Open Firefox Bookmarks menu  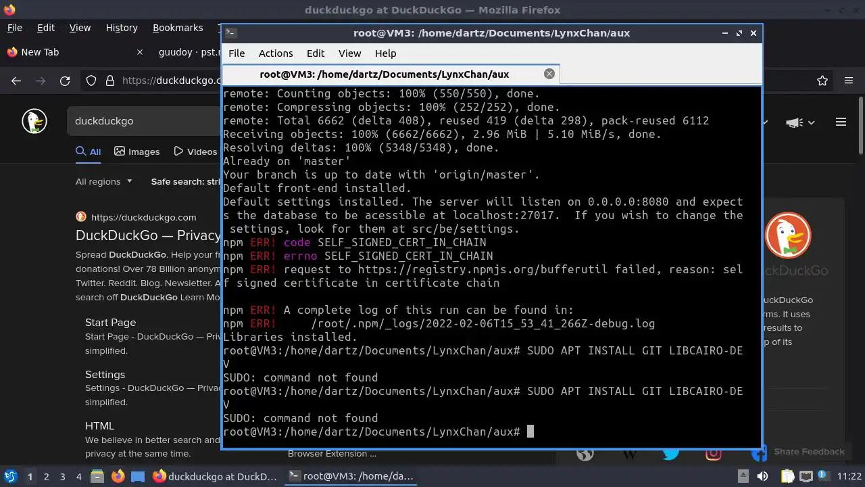pos(178,28)
